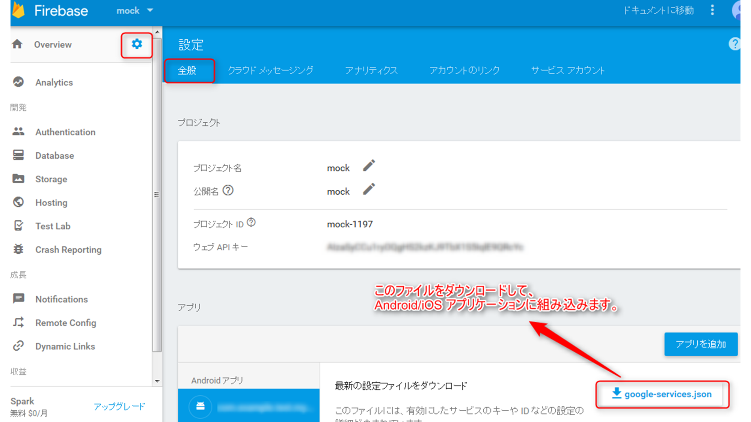Click the アプリを追加 button
Screen dimensions: 751x422
(701, 344)
